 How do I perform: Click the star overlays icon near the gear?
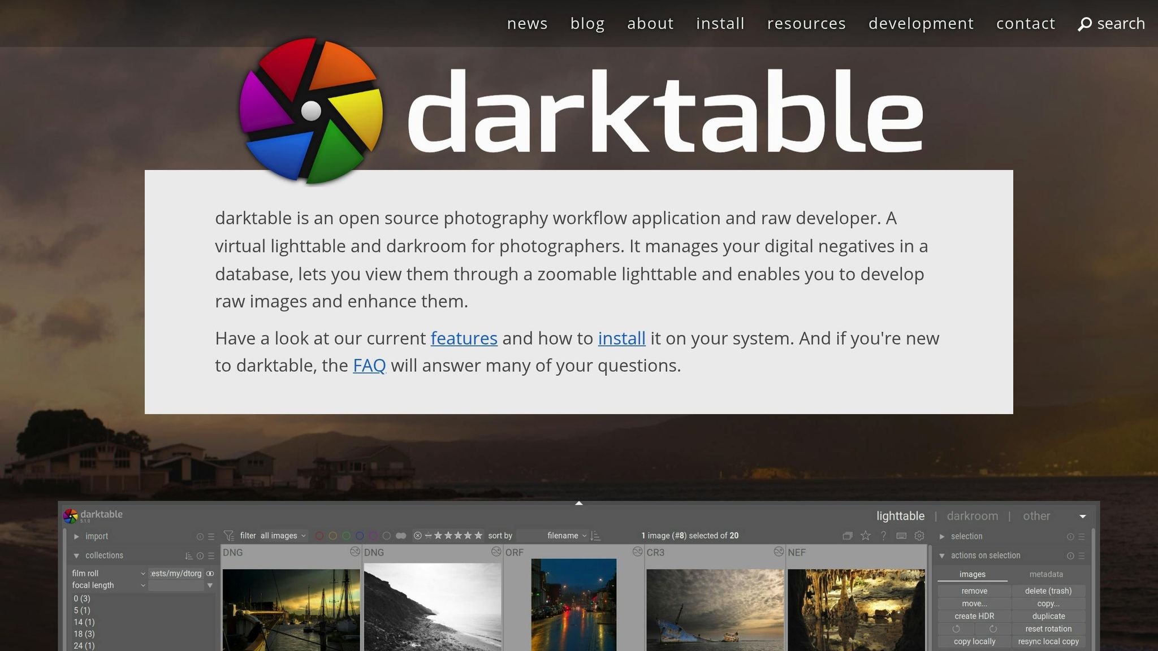[x=865, y=536]
